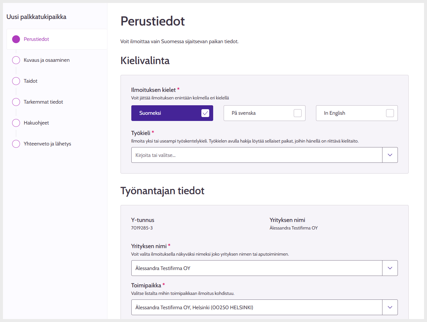Expand the Yrityksen nimi dropdown arrow
Image resolution: width=427 pixels, height=322 pixels.
(390, 268)
